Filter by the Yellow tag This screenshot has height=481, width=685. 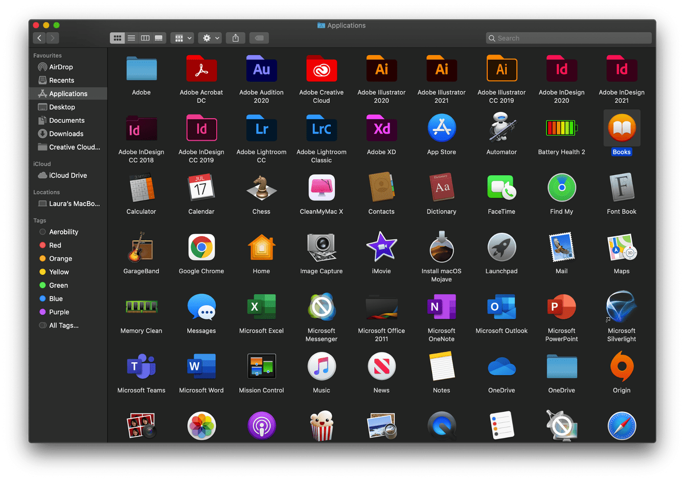coord(68,272)
